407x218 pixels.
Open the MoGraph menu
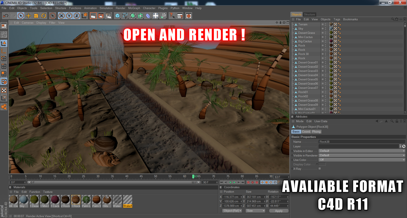coord(134,8)
